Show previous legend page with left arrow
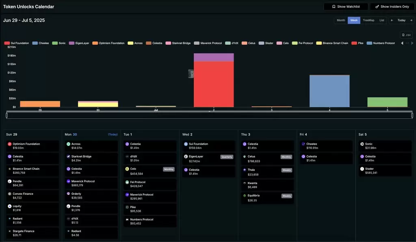416x242 pixels. [x=402, y=43]
